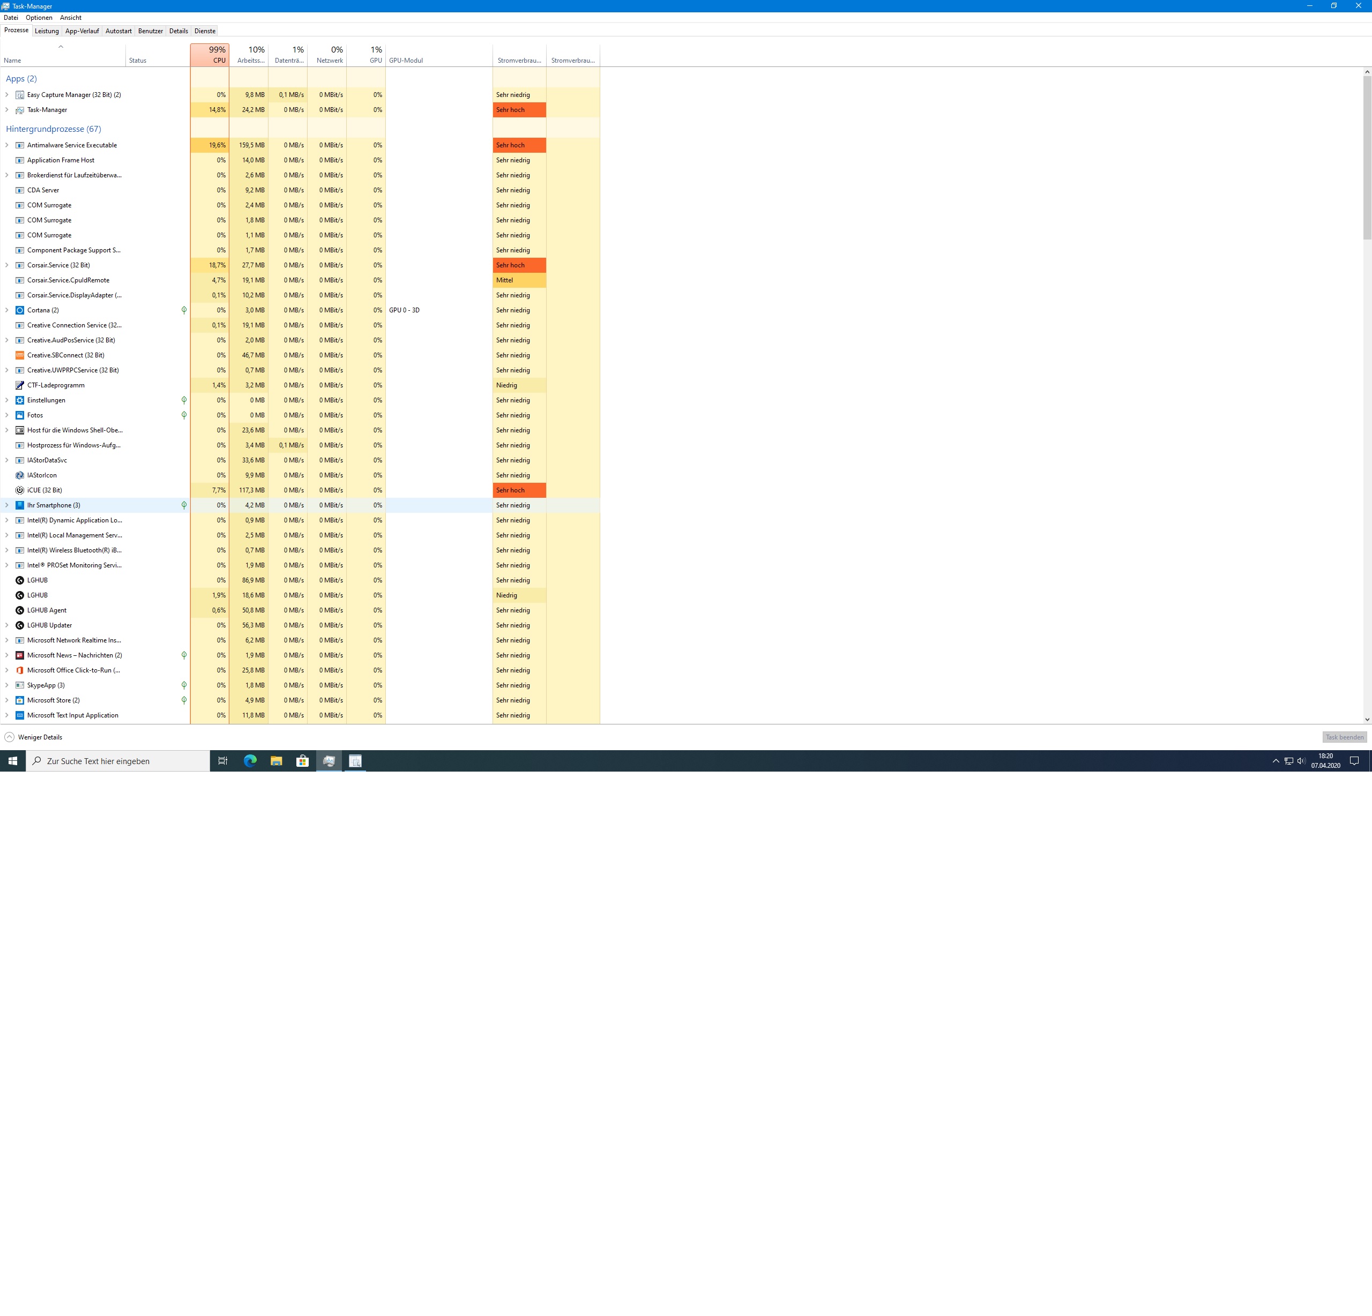Switch to the Leistung tab
The image size is (1372, 1316).
(47, 31)
